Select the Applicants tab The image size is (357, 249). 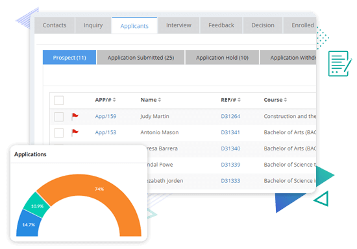coord(134,26)
